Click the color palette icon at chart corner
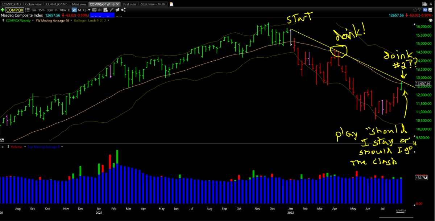The height and width of the screenshot is (221, 435). (x=431, y=20)
